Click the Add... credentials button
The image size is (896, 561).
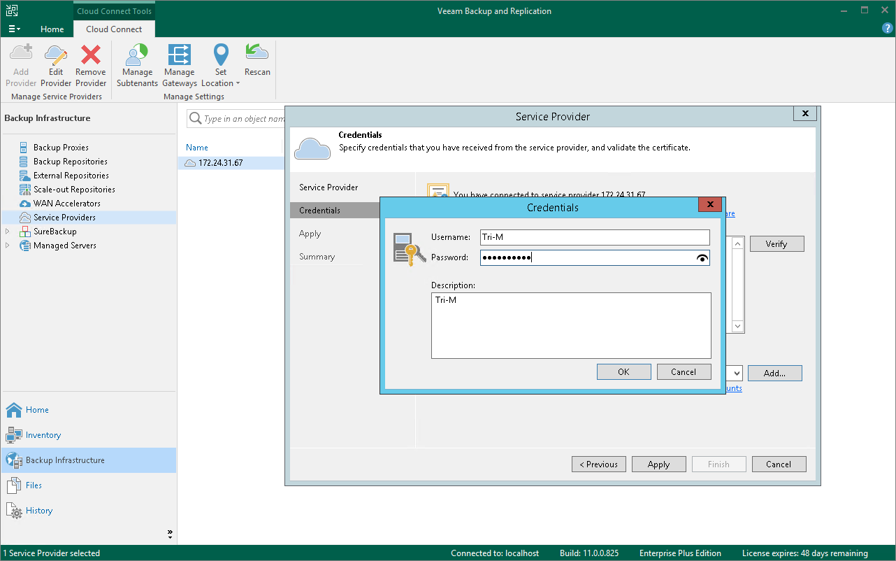click(774, 374)
